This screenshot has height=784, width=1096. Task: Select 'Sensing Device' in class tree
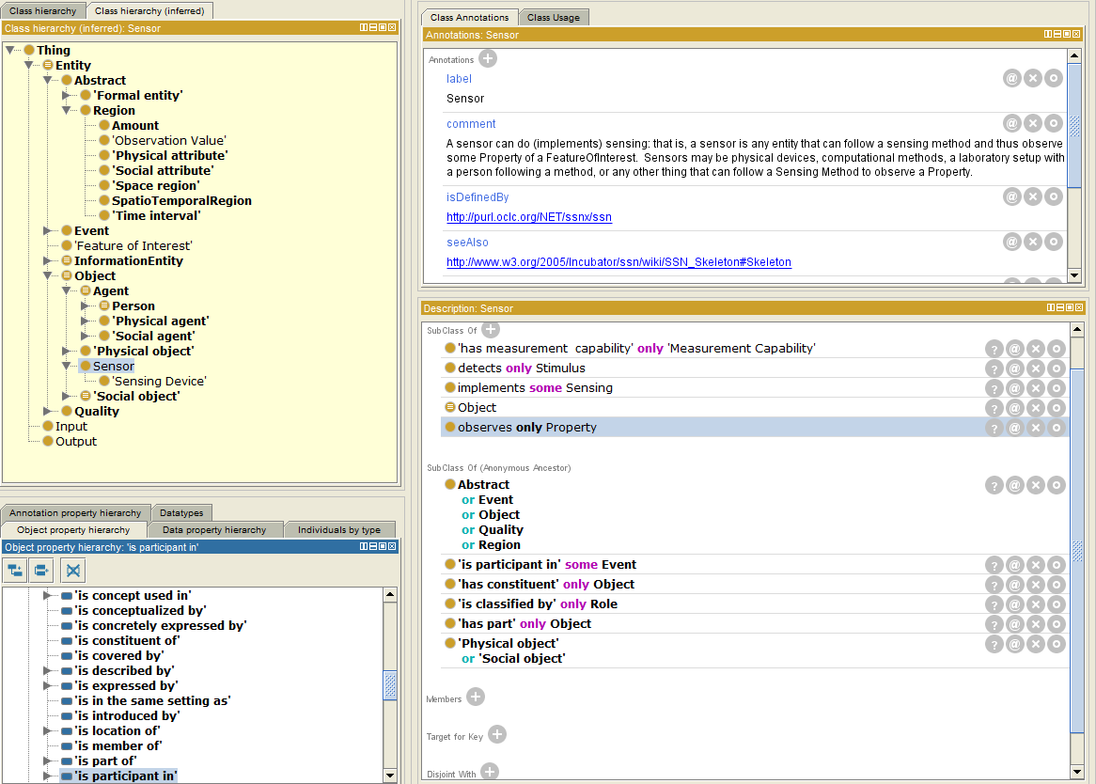point(159,382)
